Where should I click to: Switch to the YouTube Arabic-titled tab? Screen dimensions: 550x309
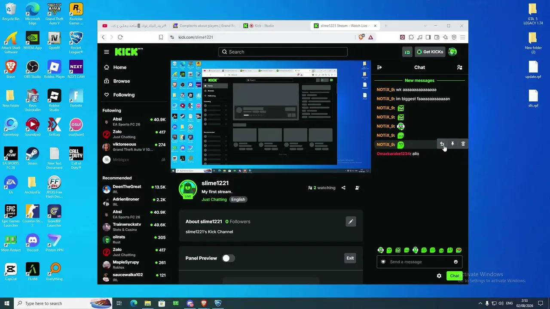[x=134, y=26]
